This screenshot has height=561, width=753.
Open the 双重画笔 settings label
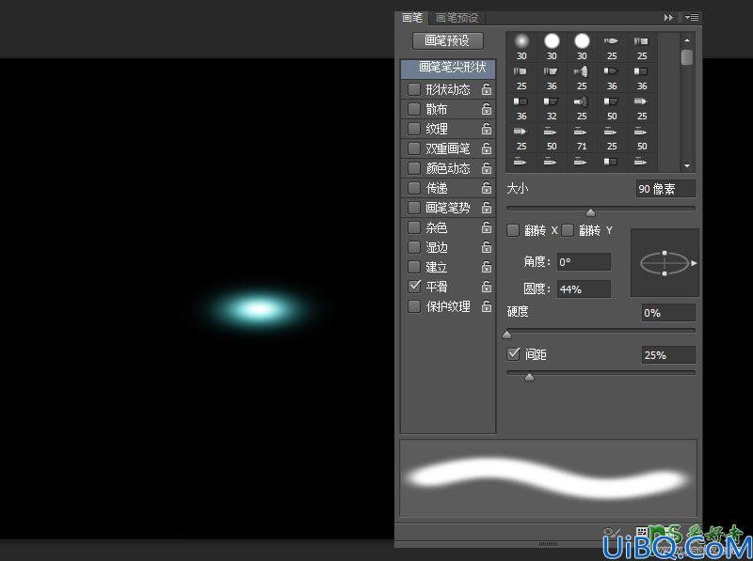[448, 148]
